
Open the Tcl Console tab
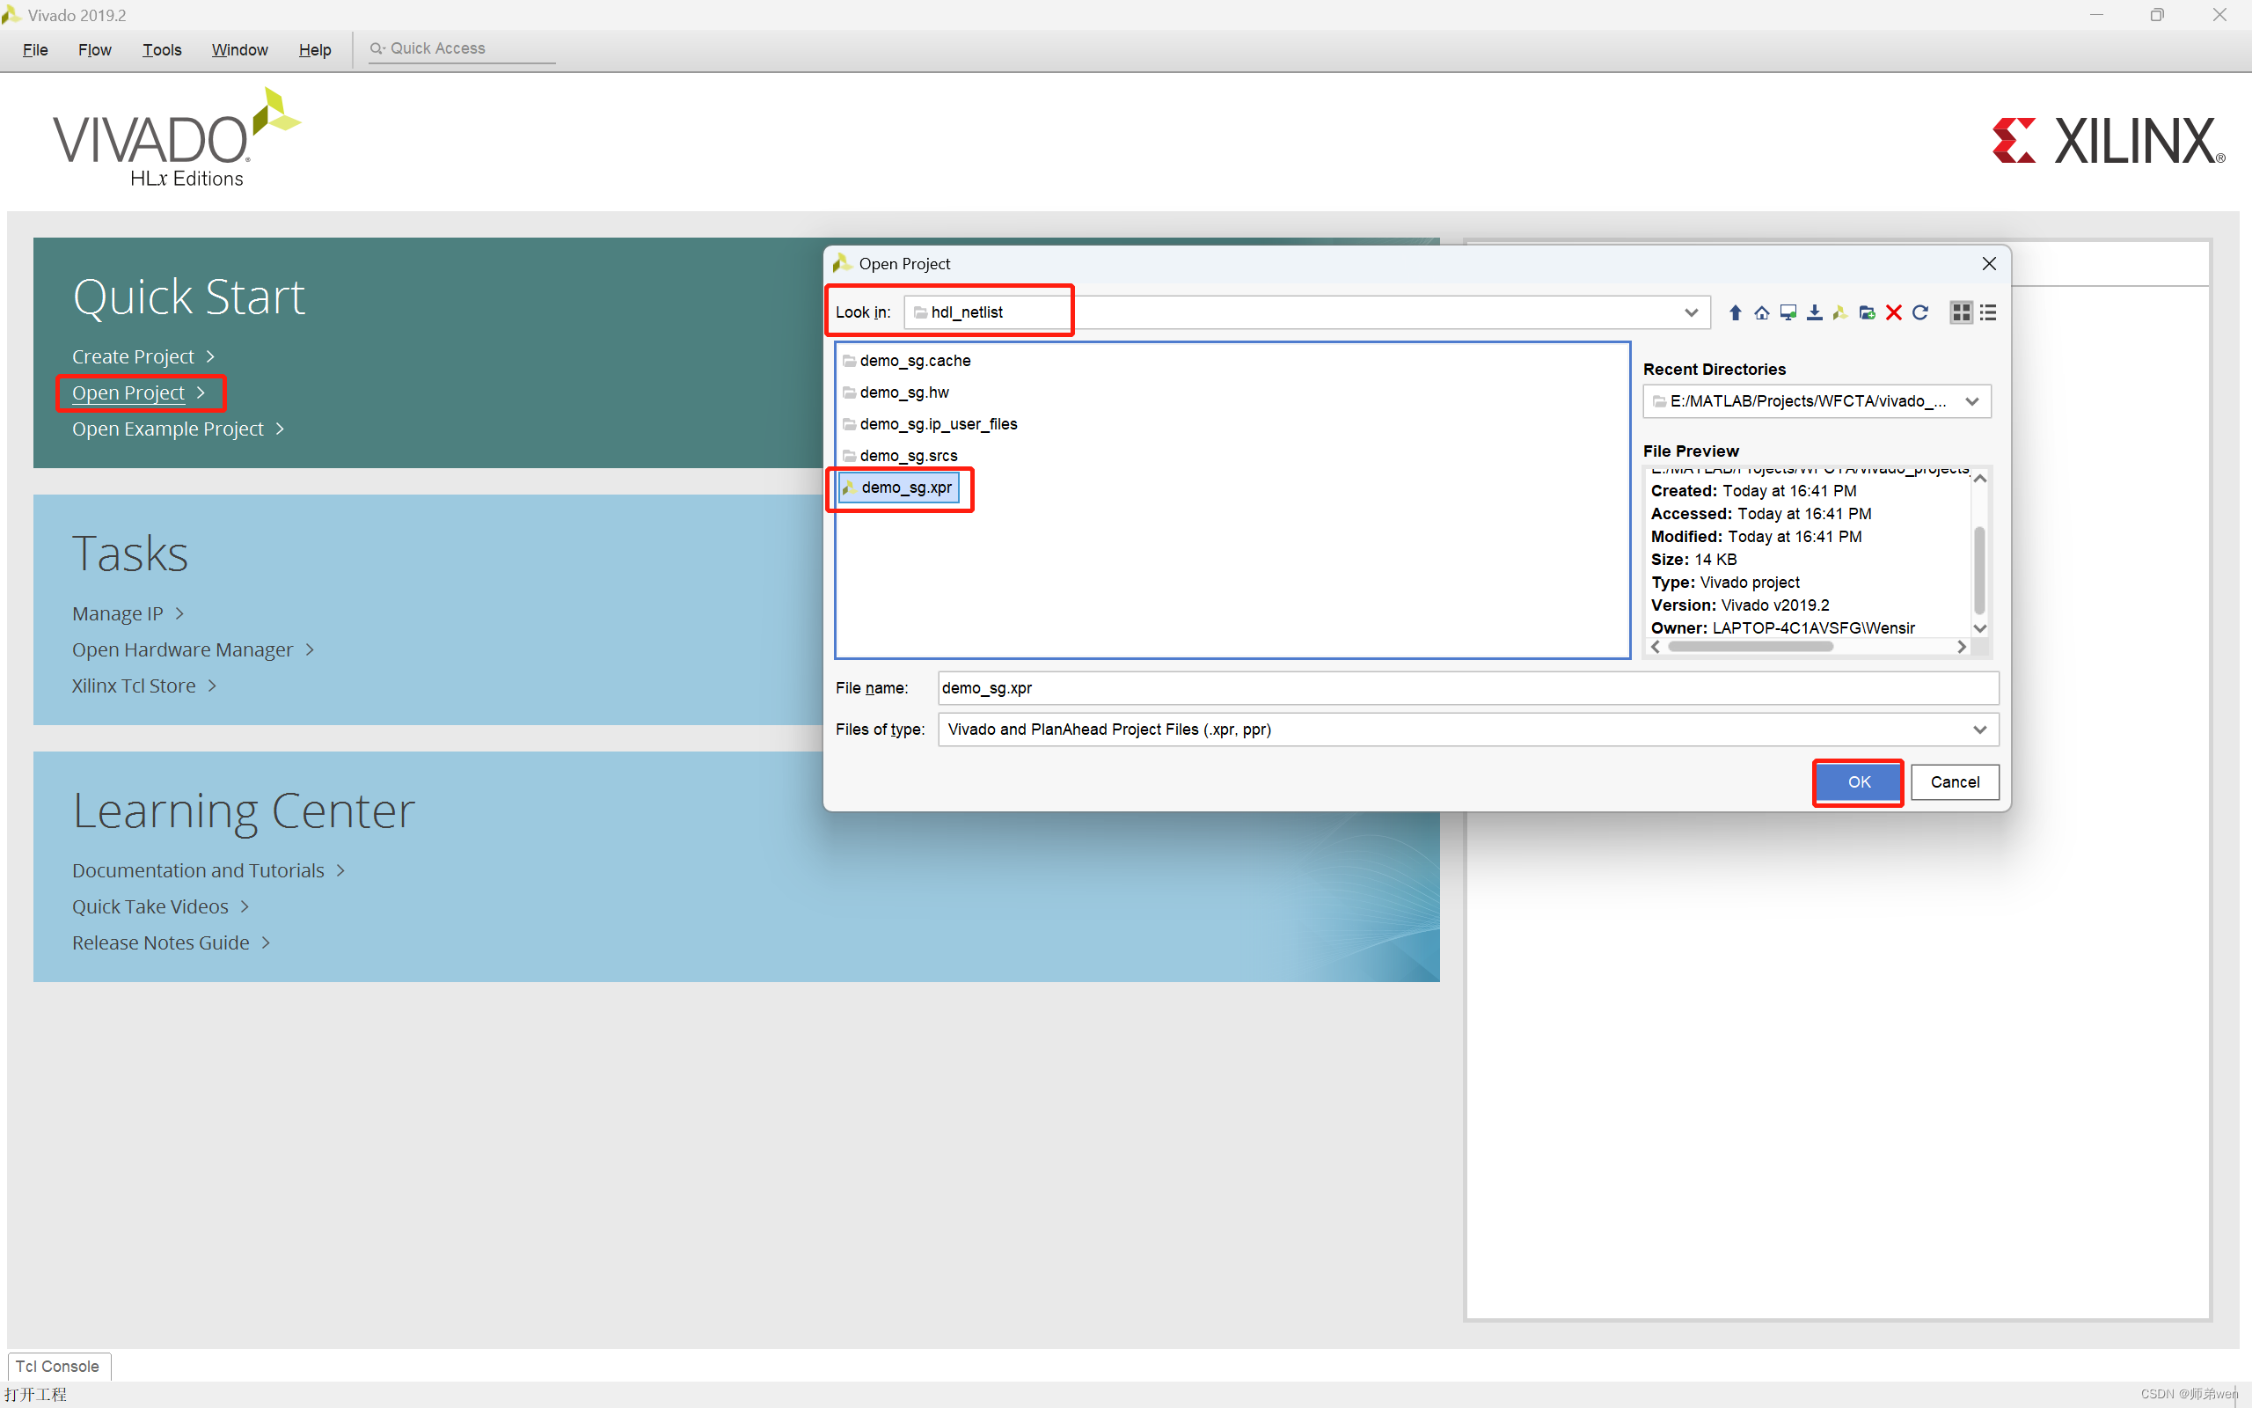tap(58, 1365)
